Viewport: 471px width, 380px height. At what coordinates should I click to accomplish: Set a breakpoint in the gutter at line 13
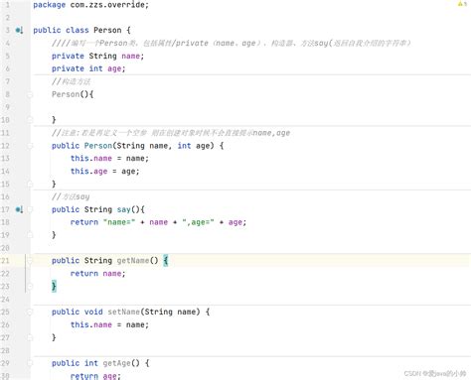coord(20,159)
